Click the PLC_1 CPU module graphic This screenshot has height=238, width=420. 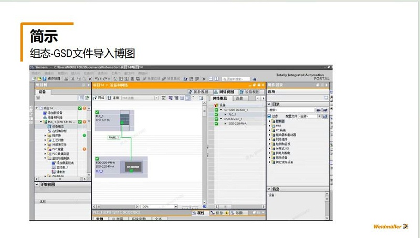coord(124,120)
